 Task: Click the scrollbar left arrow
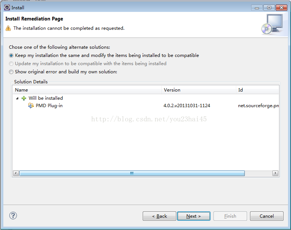16,173
